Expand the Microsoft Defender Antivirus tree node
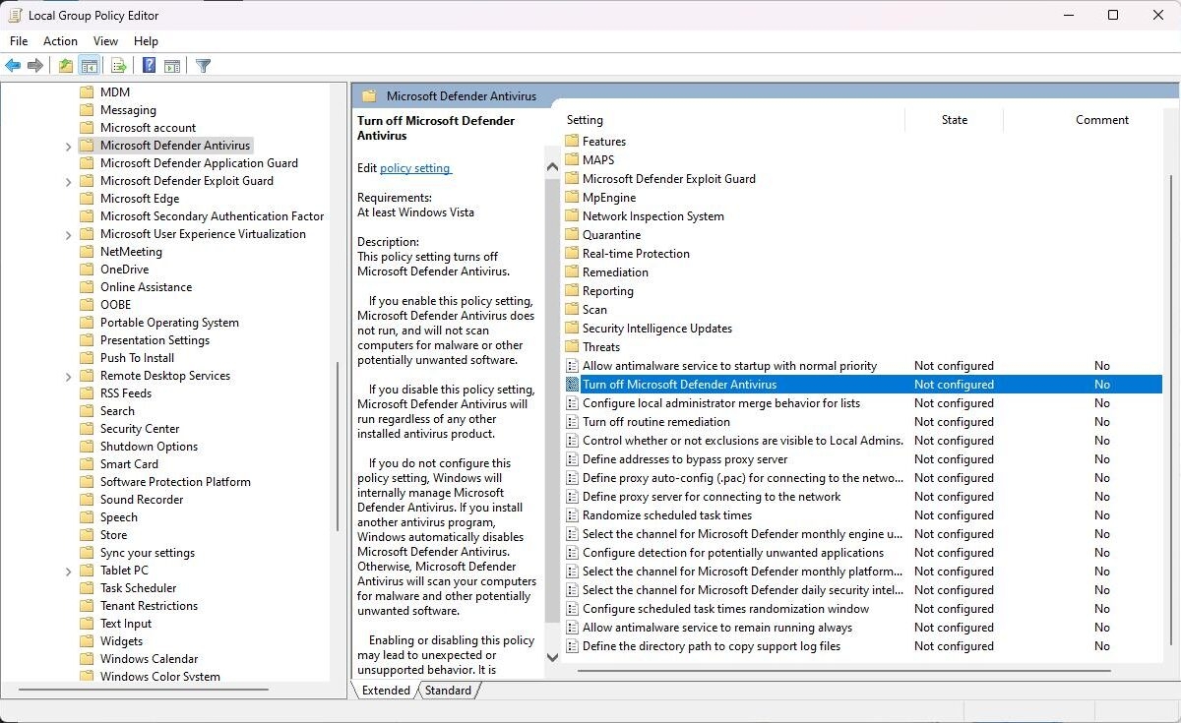The width and height of the screenshot is (1181, 723). point(68,146)
